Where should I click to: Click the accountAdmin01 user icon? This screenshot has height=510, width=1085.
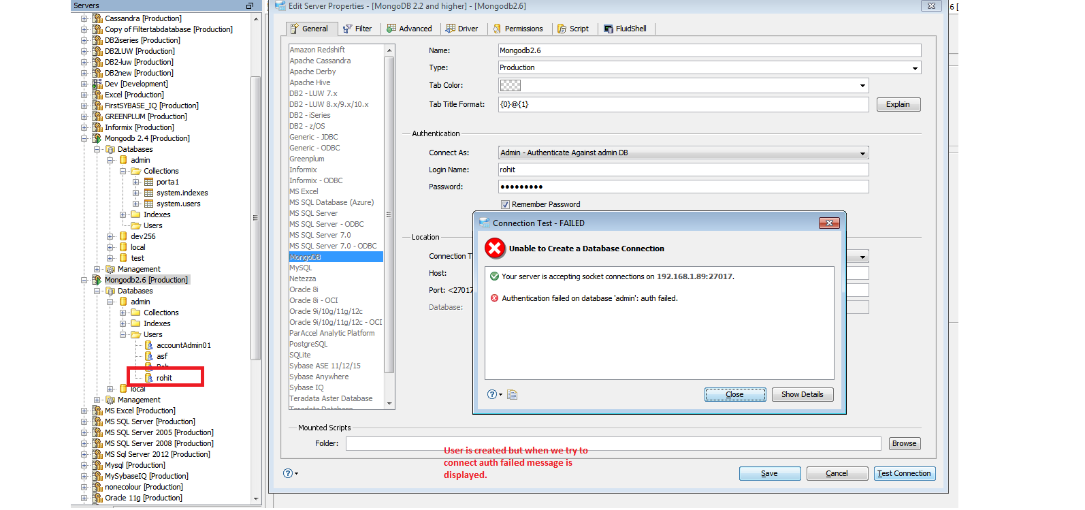148,345
